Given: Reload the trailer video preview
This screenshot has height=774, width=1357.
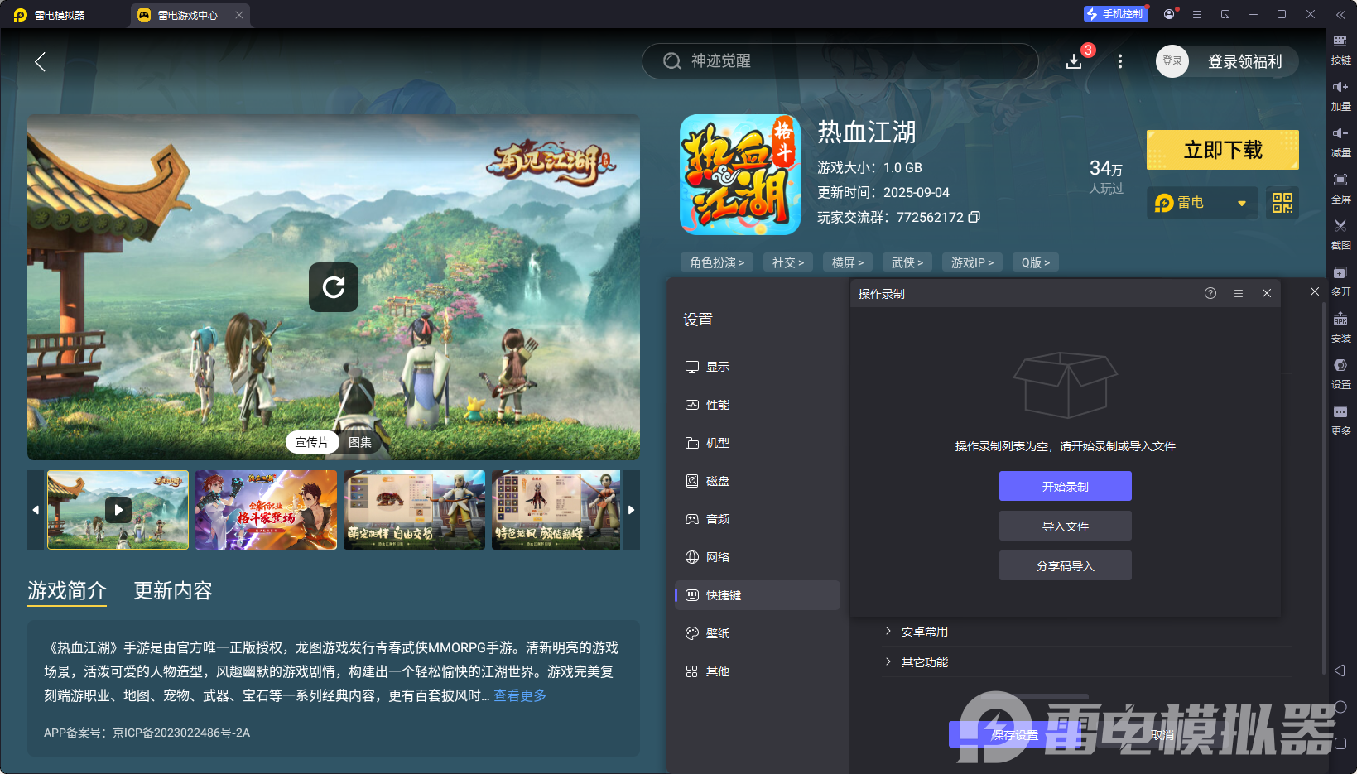Looking at the screenshot, I should pyautogui.click(x=334, y=287).
